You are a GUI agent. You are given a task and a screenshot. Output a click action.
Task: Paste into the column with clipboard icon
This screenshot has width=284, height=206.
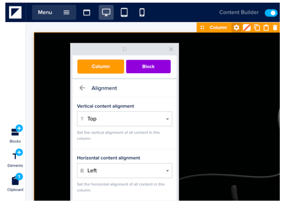[266, 28]
